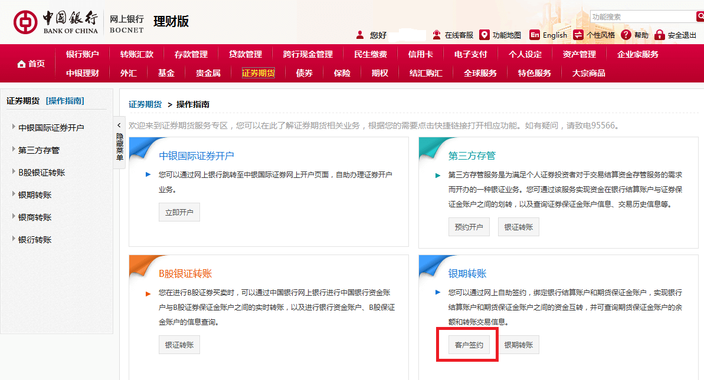The image size is (704, 380).
Task: Open the 银行账户 menu
Action: tap(82, 54)
